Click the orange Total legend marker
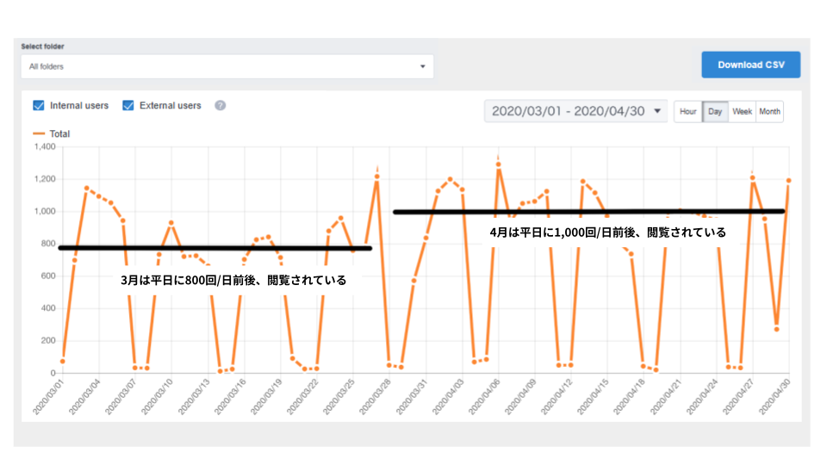The image size is (827, 465). click(x=38, y=134)
